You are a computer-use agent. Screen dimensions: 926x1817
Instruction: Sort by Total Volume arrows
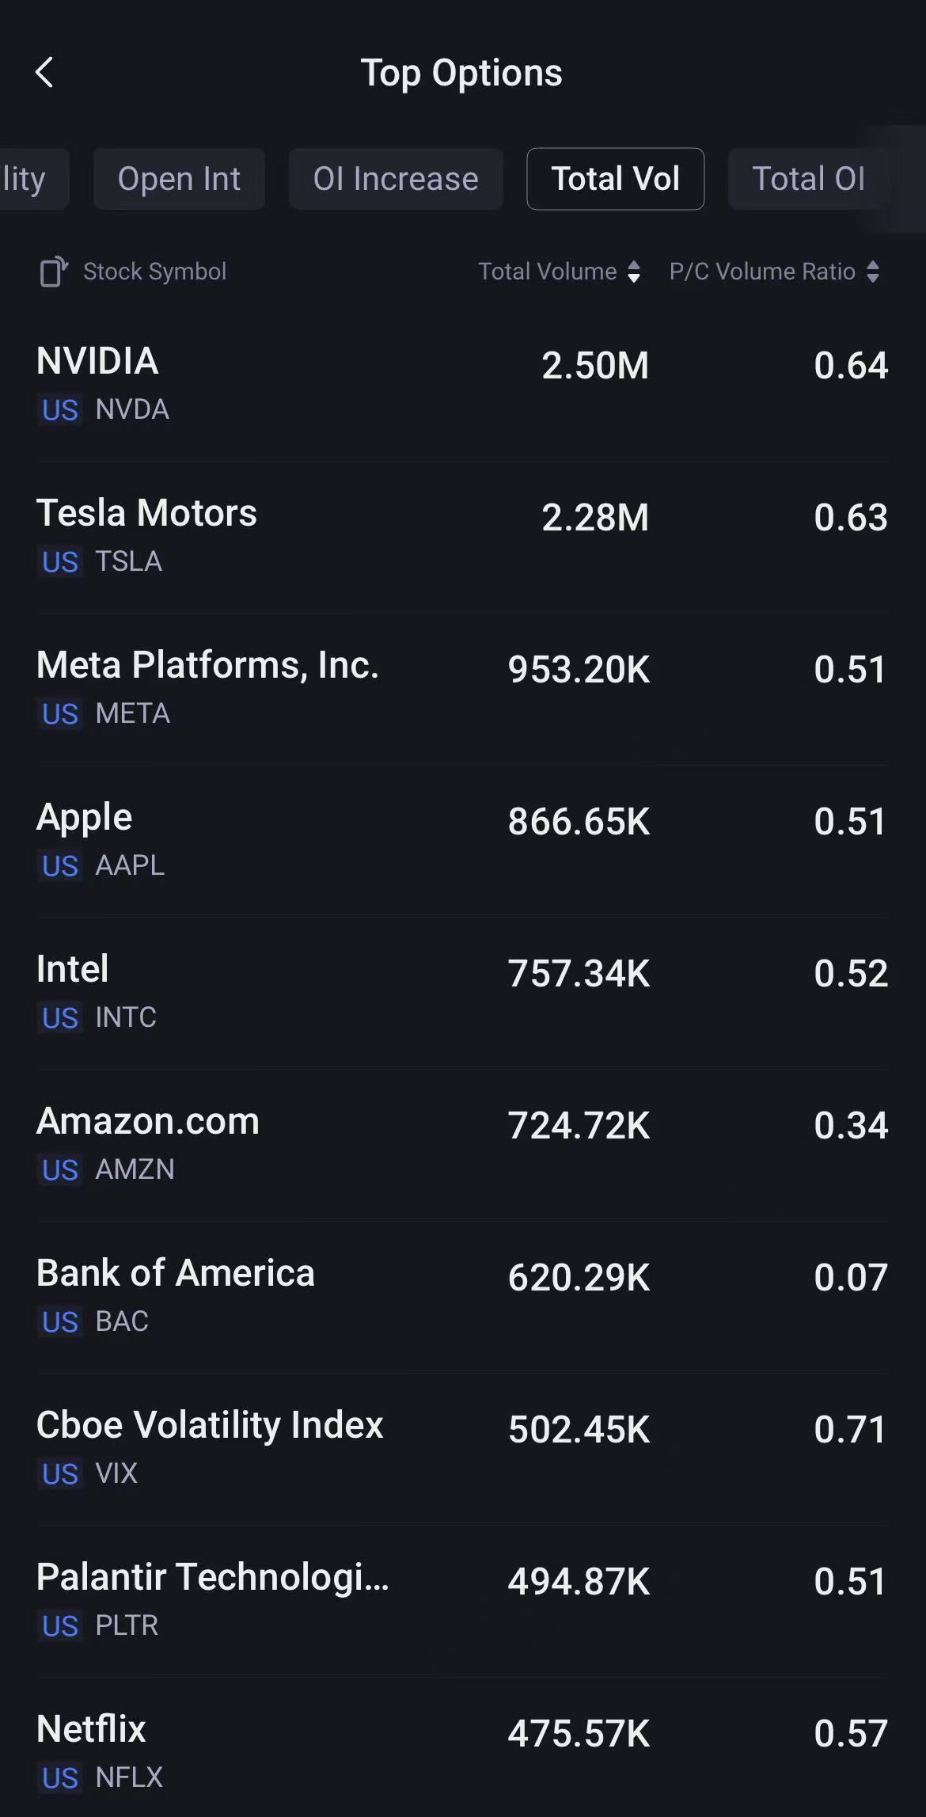[633, 272]
